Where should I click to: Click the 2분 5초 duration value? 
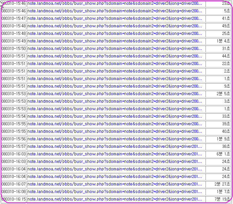pos(223,94)
